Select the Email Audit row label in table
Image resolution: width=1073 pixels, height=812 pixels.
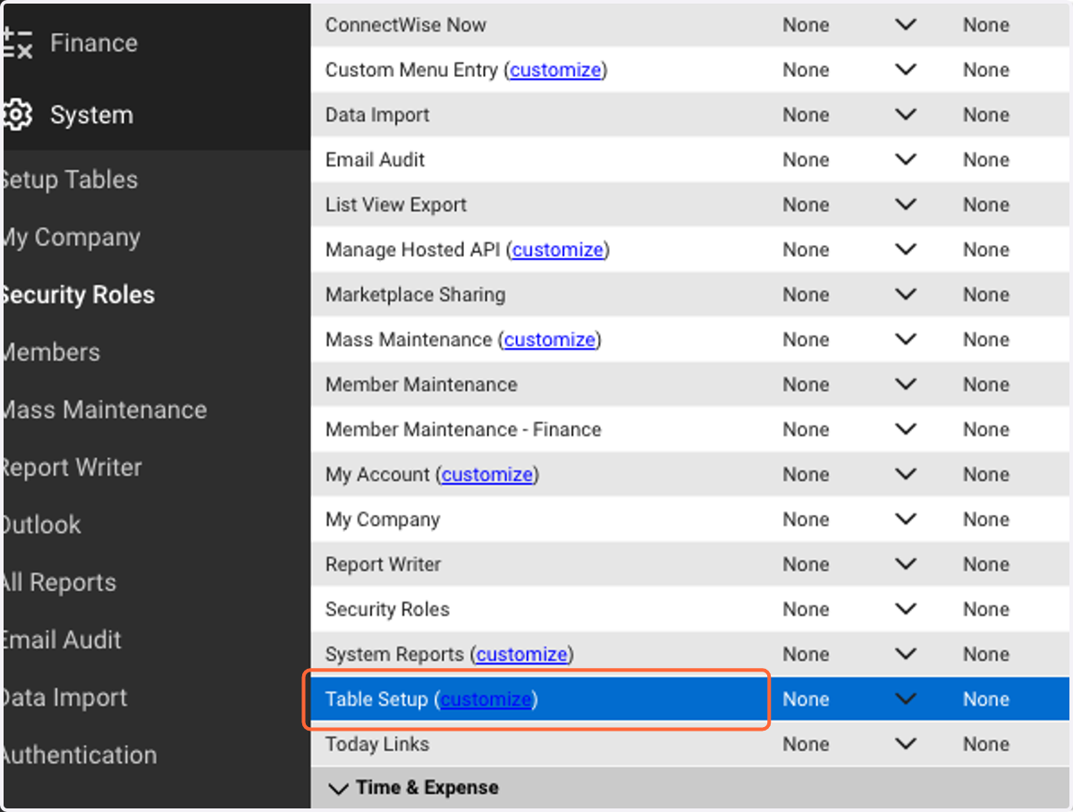[376, 159]
